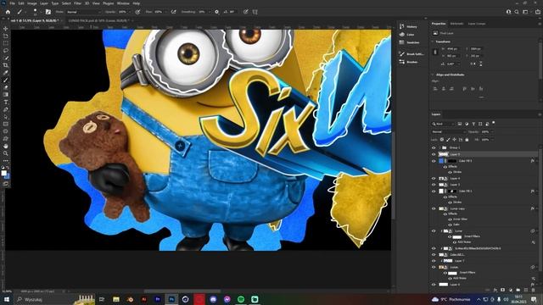Open the layer blend mode dropdown
Viewport: 543px width, 305px height.
point(449,132)
